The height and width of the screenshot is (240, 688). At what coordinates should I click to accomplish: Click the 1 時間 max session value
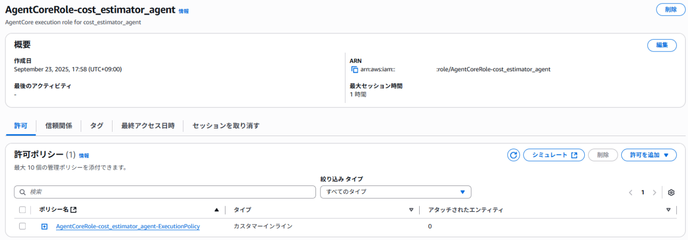pos(358,94)
